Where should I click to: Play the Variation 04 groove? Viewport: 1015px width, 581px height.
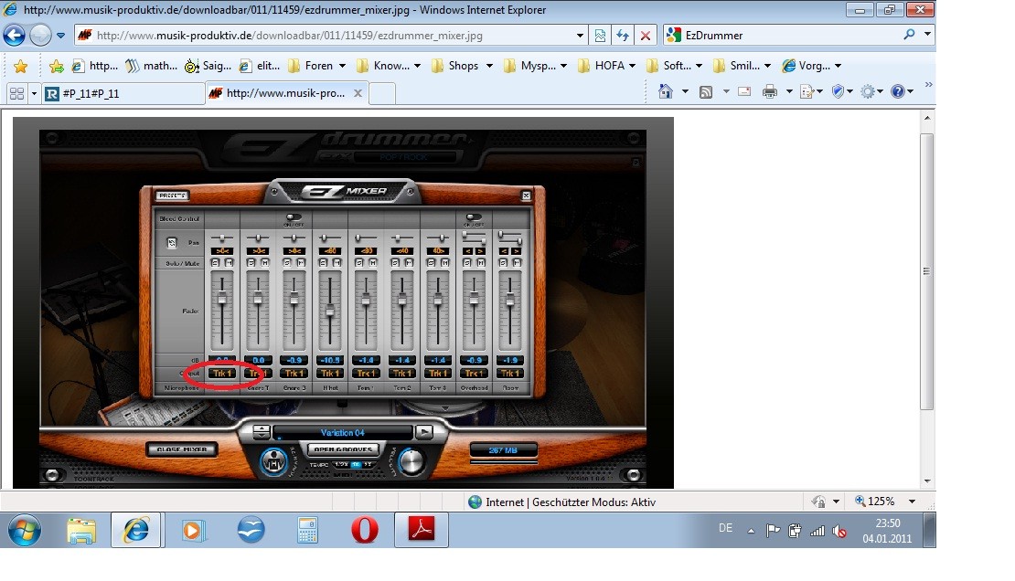(x=424, y=431)
